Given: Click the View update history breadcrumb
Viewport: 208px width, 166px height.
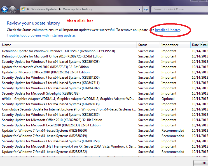Looking at the screenshot, I should 78,9.
